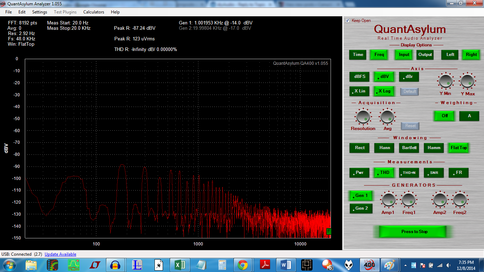This screenshot has width=484, height=272.
Task: Open Microsoft Word from the taskbar
Action: [x=286, y=265]
